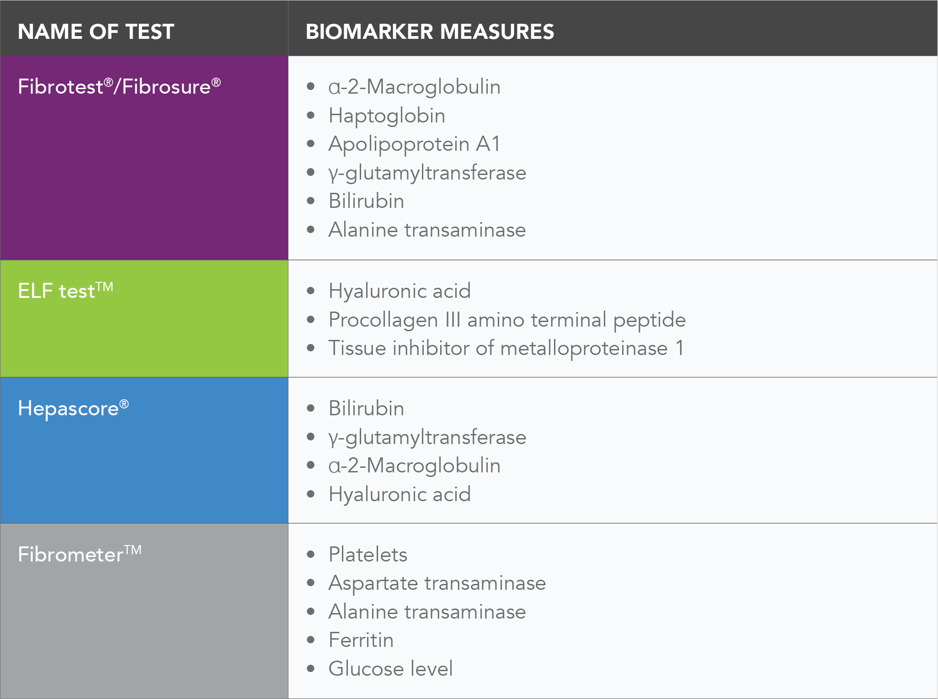Click Haptoglobin in the Fibrotest list
The image size is (938, 699).
pyautogui.click(x=387, y=116)
